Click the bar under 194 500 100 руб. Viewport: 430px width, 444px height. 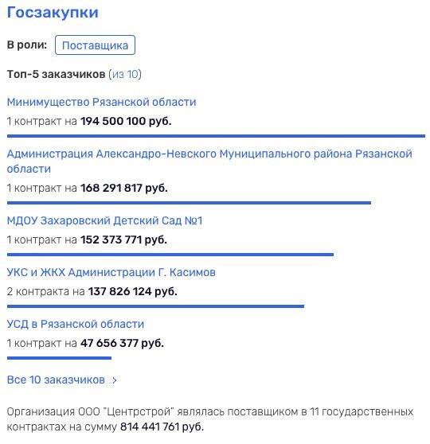point(216,136)
